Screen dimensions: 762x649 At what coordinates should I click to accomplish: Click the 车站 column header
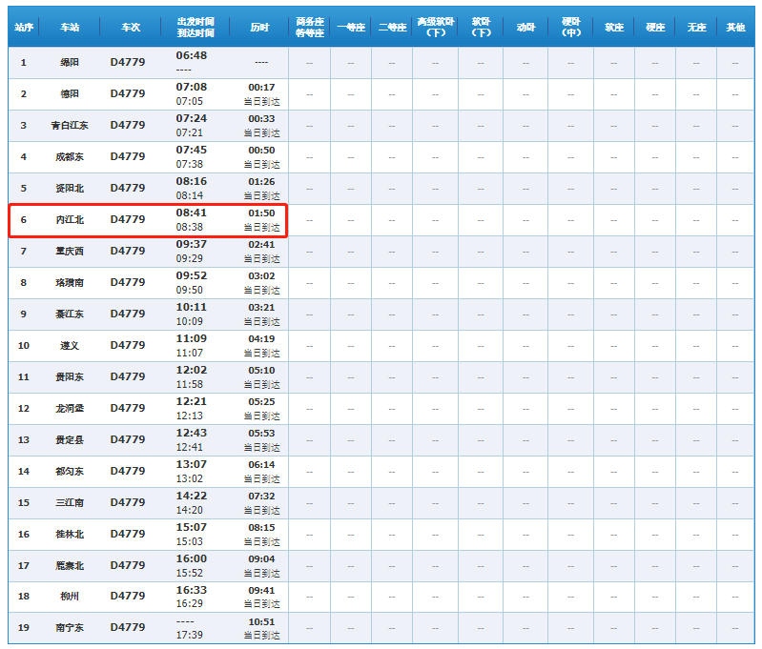pos(70,28)
